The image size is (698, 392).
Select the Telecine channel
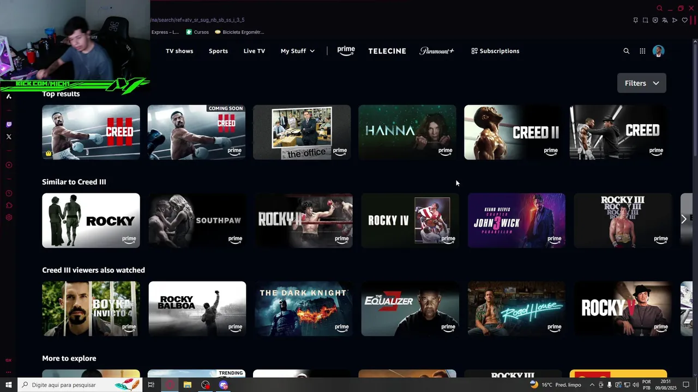pyautogui.click(x=387, y=51)
